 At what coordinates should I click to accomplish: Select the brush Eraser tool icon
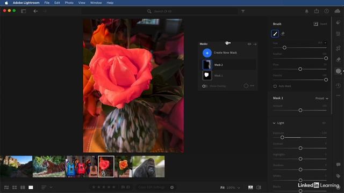pos(283,34)
